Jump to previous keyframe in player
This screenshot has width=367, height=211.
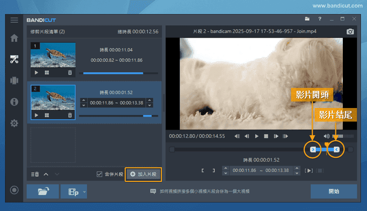237,136
